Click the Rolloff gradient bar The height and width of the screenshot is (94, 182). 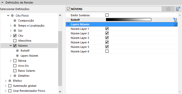click(x=128, y=20)
